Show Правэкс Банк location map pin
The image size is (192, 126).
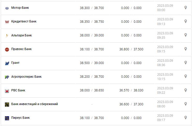point(186,49)
